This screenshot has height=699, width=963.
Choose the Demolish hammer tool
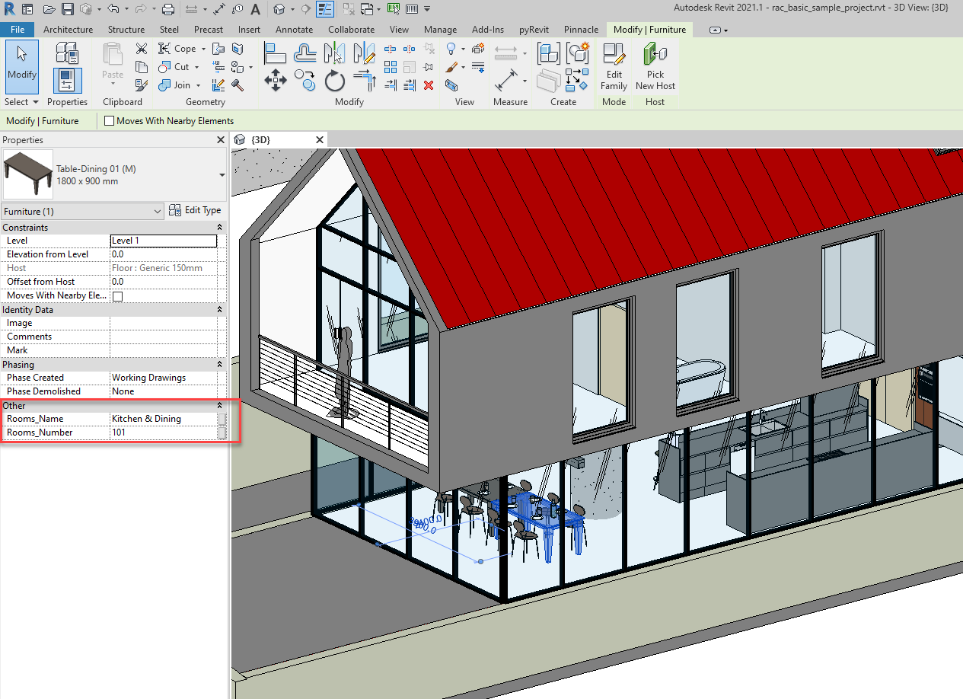click(238, 85)
